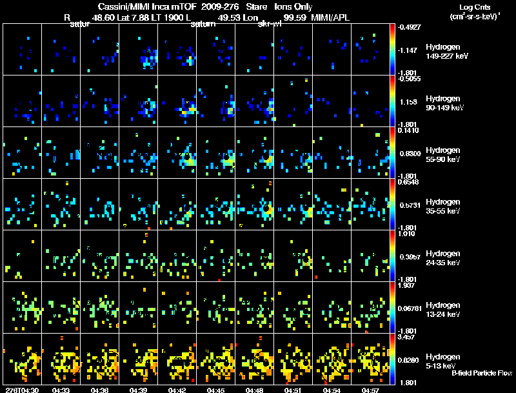
Task: Select the '-0.4927' colorbar maximum value
Action: tap(409, 27)
